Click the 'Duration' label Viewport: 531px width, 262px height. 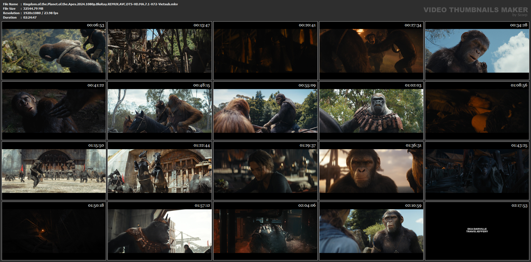click(x=10, y=17)
